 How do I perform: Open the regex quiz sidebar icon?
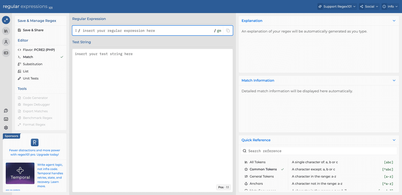tap(6, 53)
